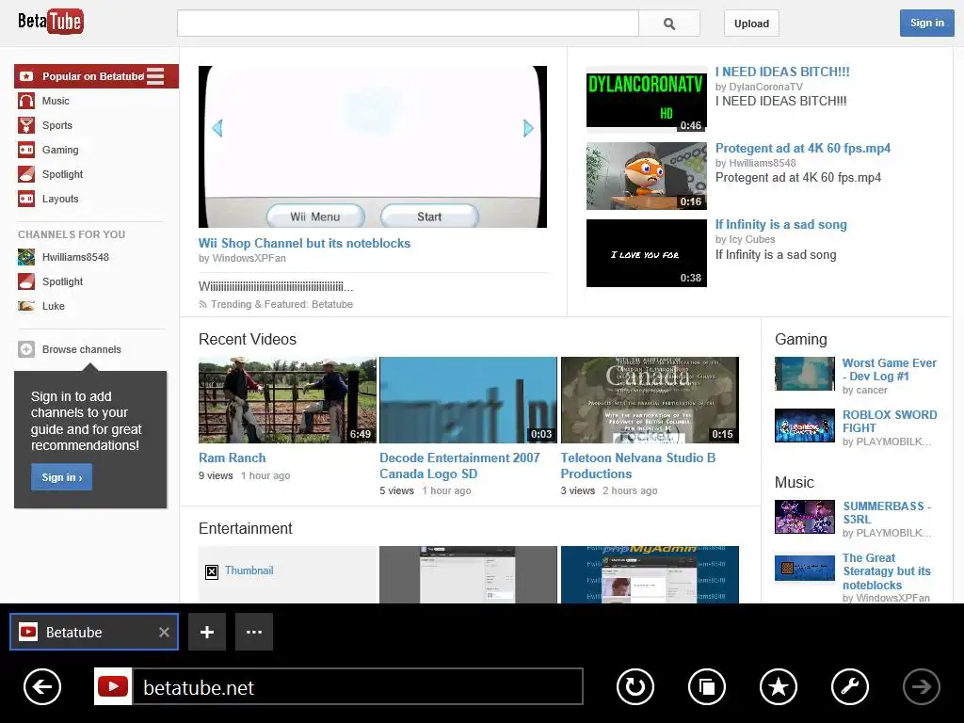Click the betatube.net address bar
This screenshot has width=964, height=723.
[x=358, y=686]
